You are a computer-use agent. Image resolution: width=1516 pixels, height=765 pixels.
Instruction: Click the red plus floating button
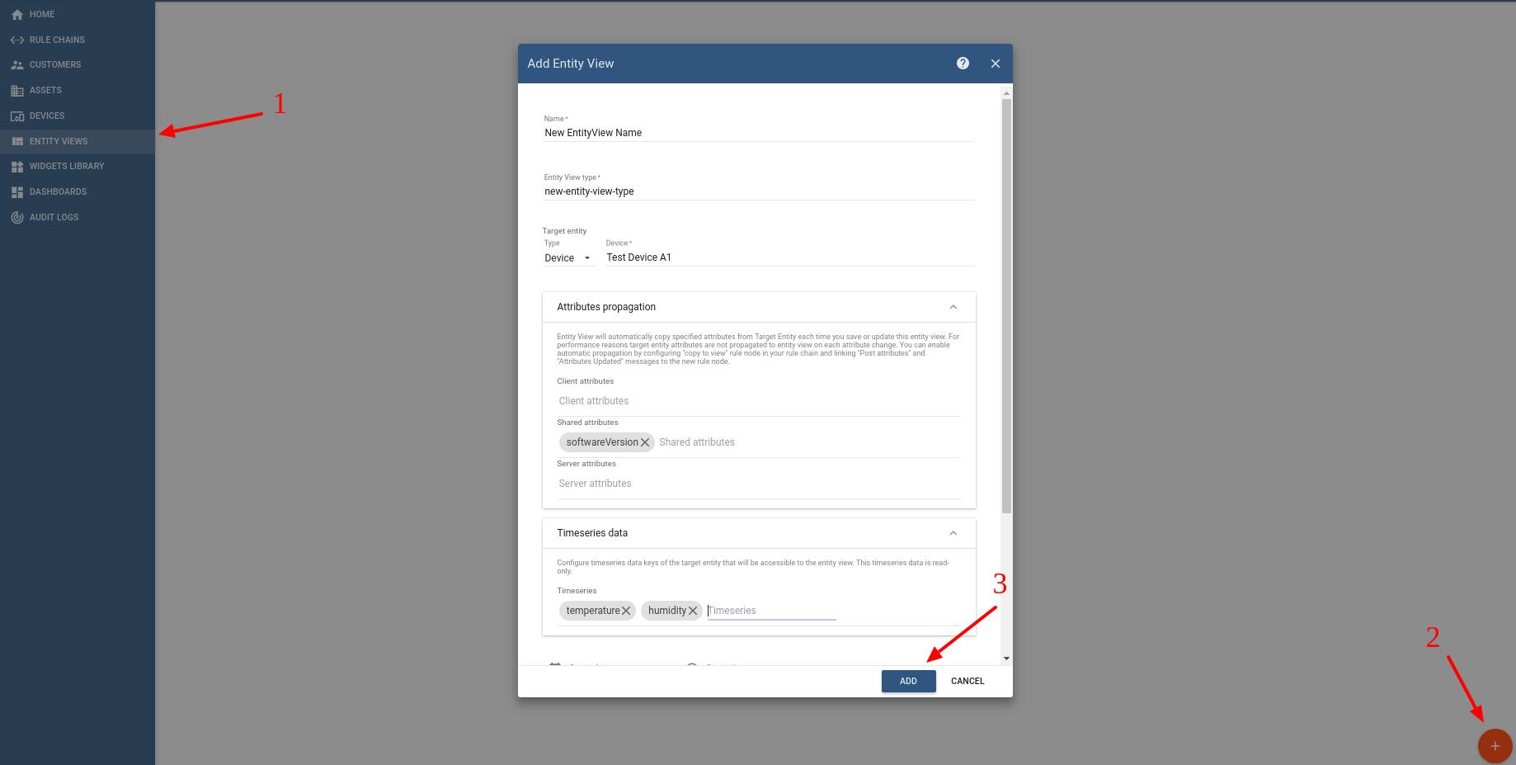click(1495, 746)
